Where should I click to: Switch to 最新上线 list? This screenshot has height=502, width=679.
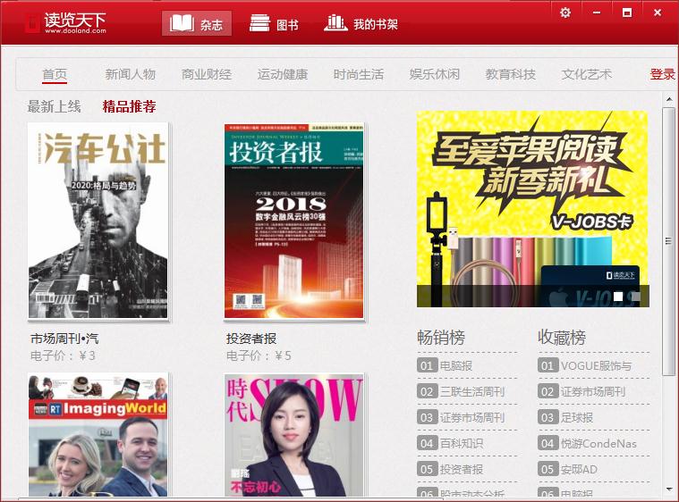point(55,106)
